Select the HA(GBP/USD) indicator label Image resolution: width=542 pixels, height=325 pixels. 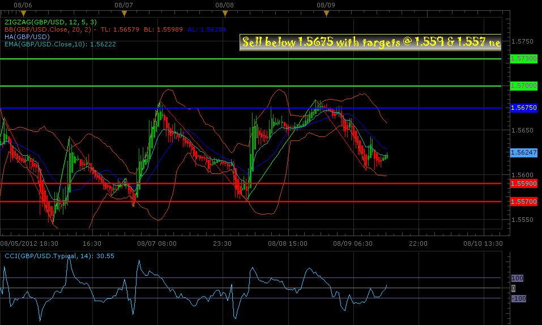[x=27, y=37]
